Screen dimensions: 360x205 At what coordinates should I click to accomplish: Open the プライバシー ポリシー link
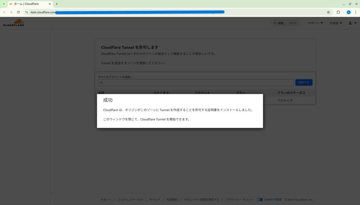[239, 200]
